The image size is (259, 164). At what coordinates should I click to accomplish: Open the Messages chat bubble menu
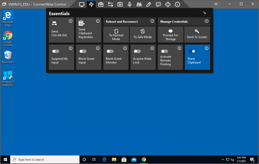click(158, 5)
